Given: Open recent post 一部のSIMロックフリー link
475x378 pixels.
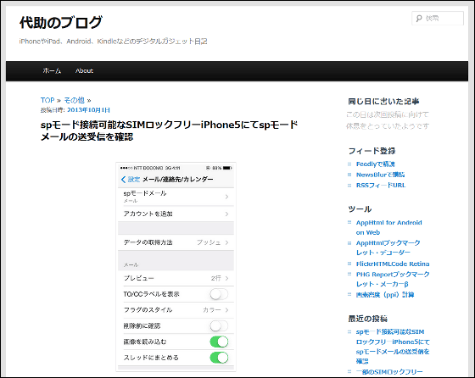Looking at the screenshot, I should [x=389, y=372].
